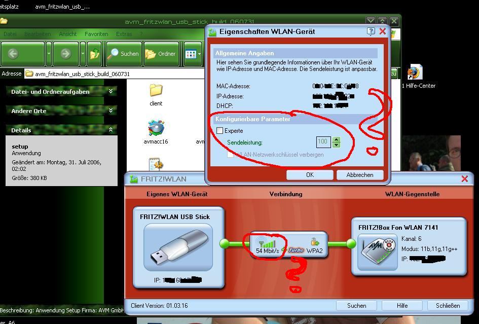
Task: Click the Kanal: 6 text
Action: tap(412, 239)
